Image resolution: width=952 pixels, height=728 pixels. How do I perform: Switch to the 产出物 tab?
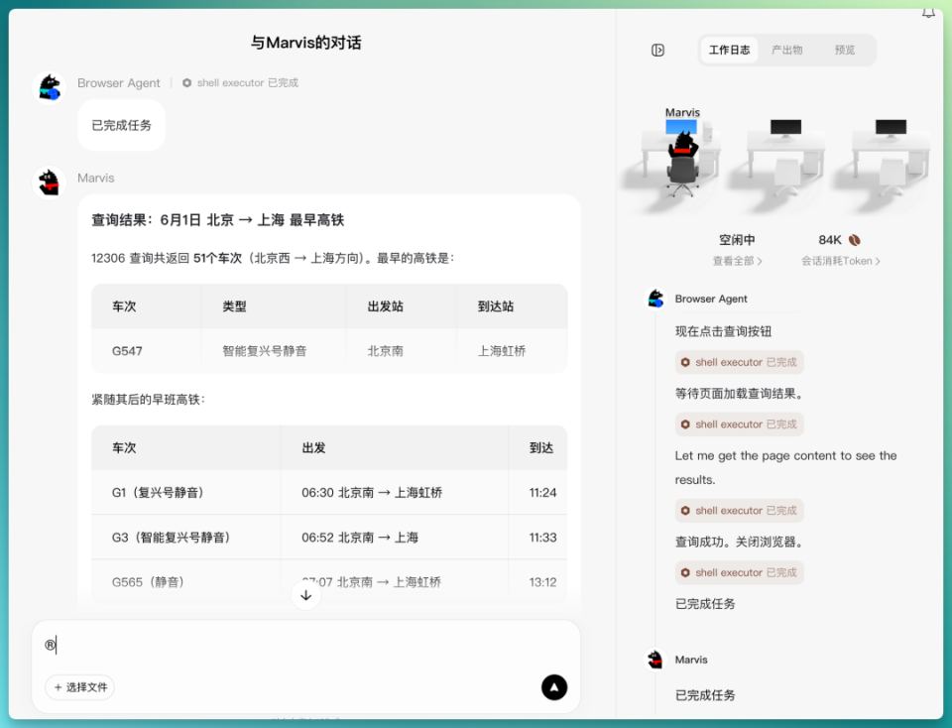coord(786,50)
